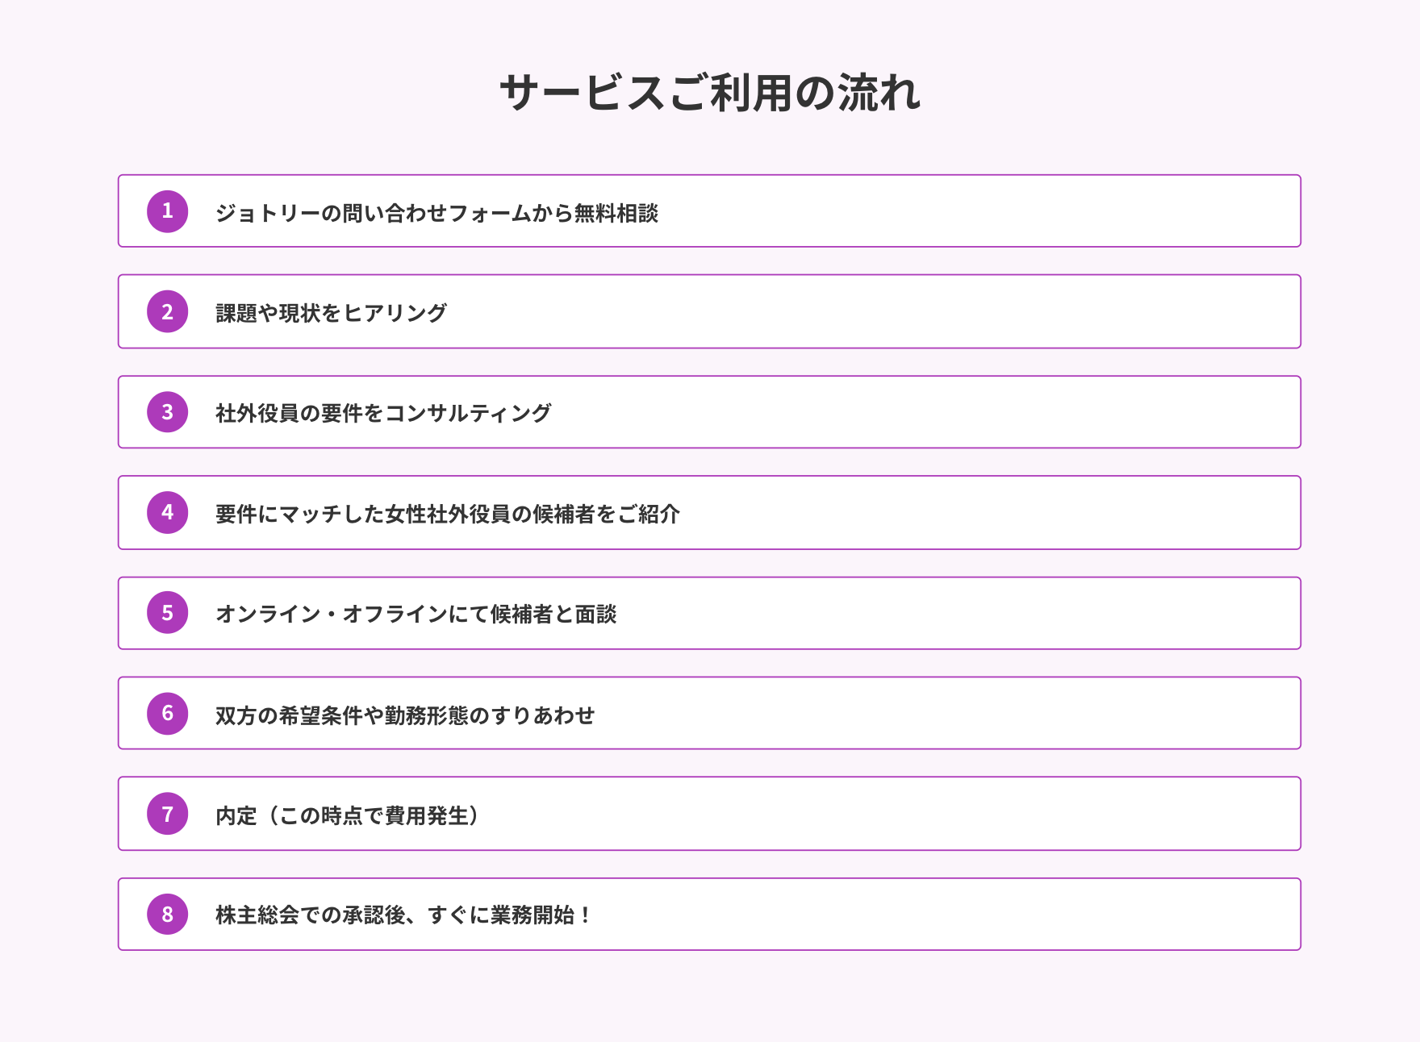1420x1042 pixels.
Task: Click the purple number 4 circle
Action: click(x=167, y=512)
